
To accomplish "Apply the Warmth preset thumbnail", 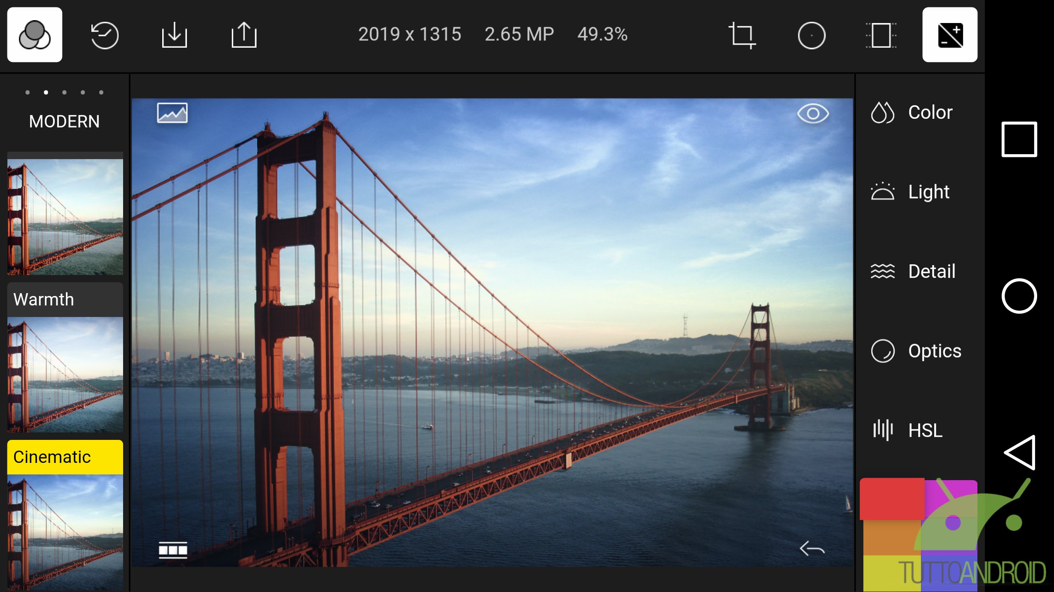I will click(65, 375).
